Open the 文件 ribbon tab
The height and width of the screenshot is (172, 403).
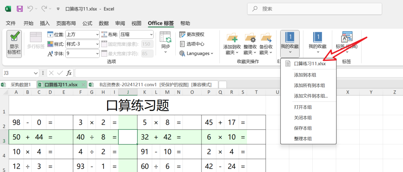coord(11,24)
